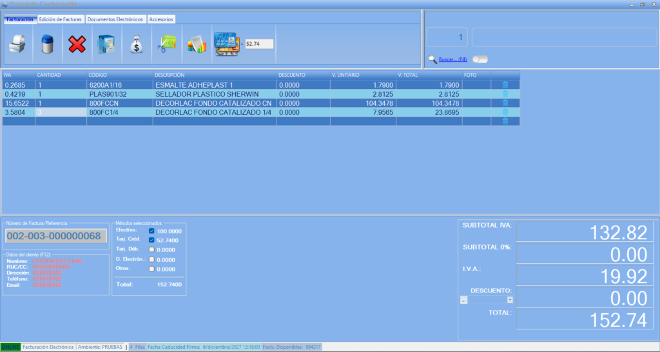This screenshot has width=660, height=352.
Task: Click the I.V.A. amount 19.92
Action: 585,275
